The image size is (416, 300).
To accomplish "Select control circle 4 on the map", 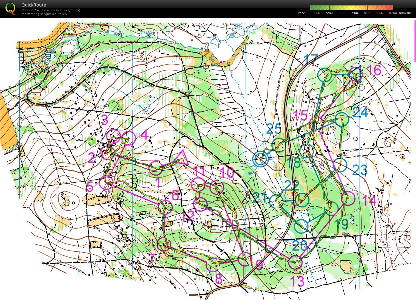I will (x=129, y=138).
